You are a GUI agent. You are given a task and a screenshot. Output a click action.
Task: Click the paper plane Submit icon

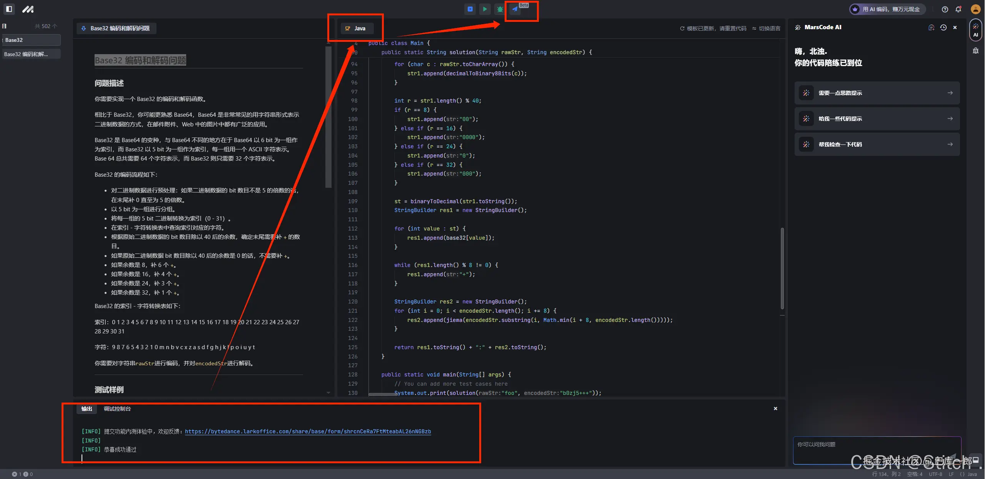point(515,9)
